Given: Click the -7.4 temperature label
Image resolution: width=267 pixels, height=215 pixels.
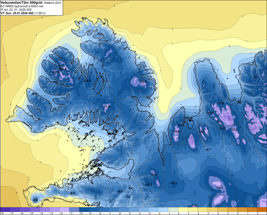Looking at the screenshot, I should tap(130, 188).
